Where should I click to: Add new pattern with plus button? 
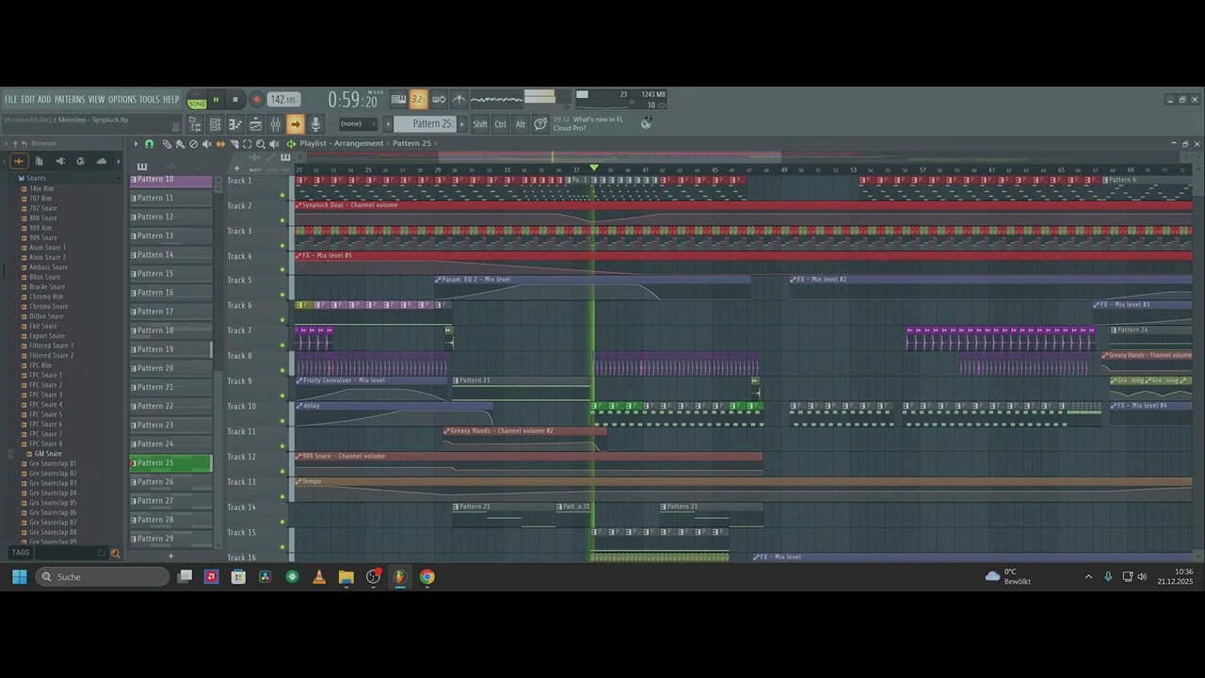[461, 124]
